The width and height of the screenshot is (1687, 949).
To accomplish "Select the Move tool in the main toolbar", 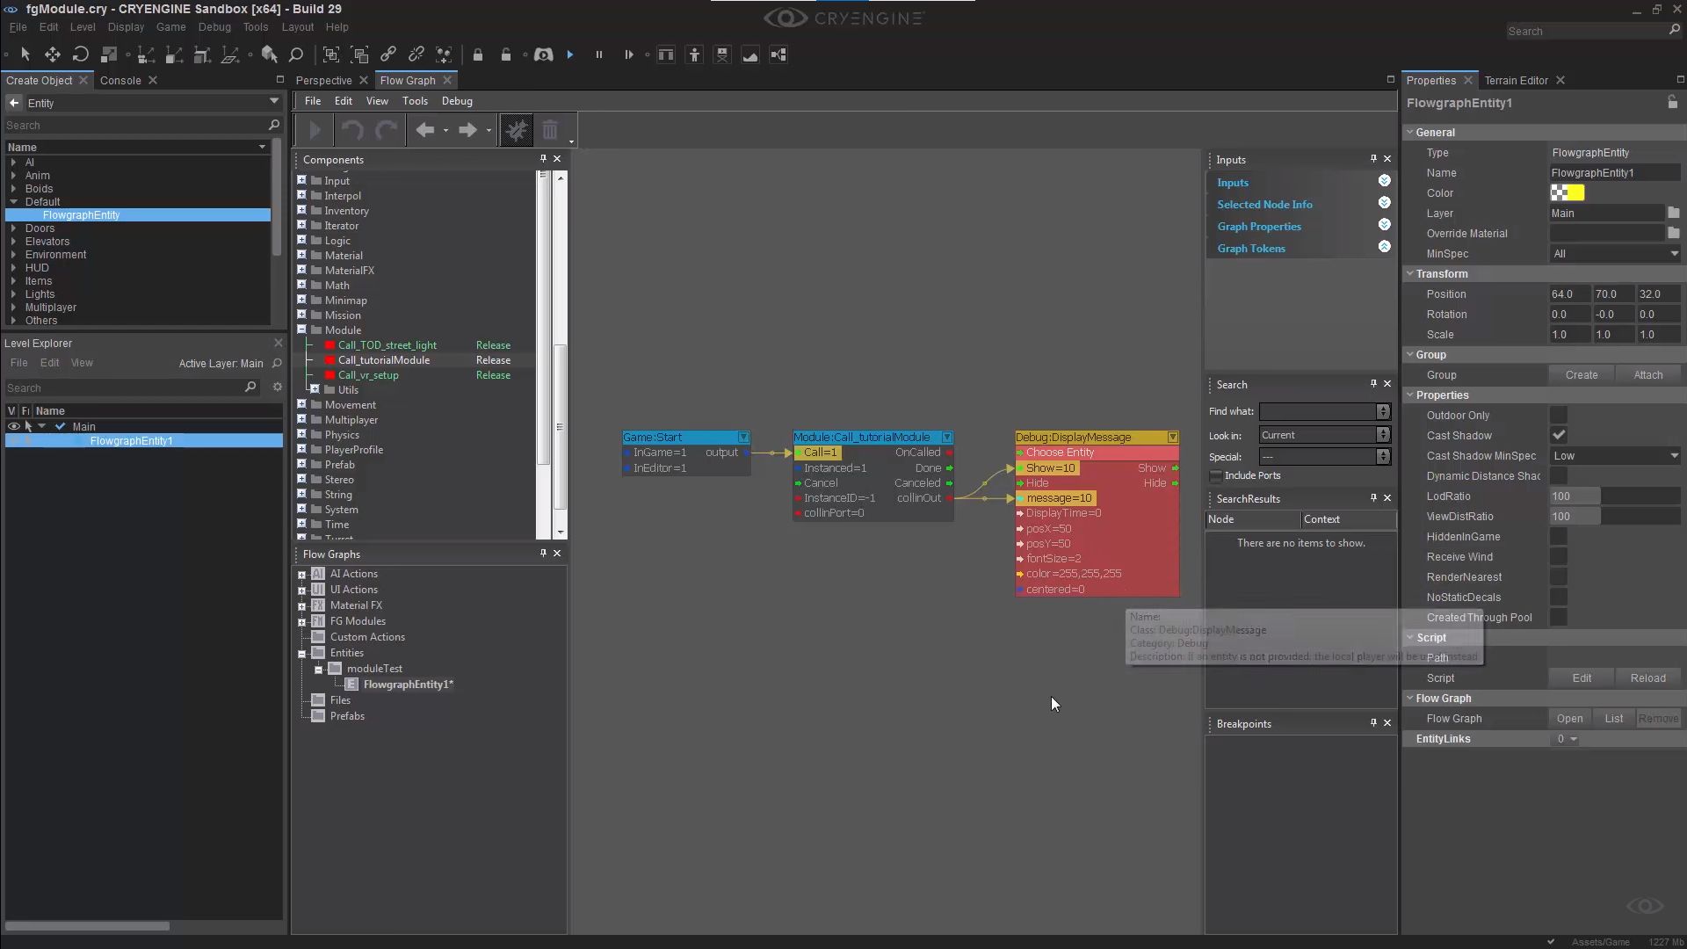I will coord(53,54).
